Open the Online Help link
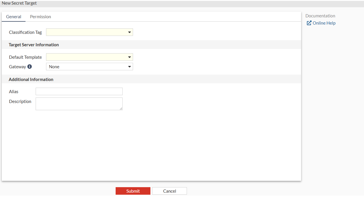 324,23
